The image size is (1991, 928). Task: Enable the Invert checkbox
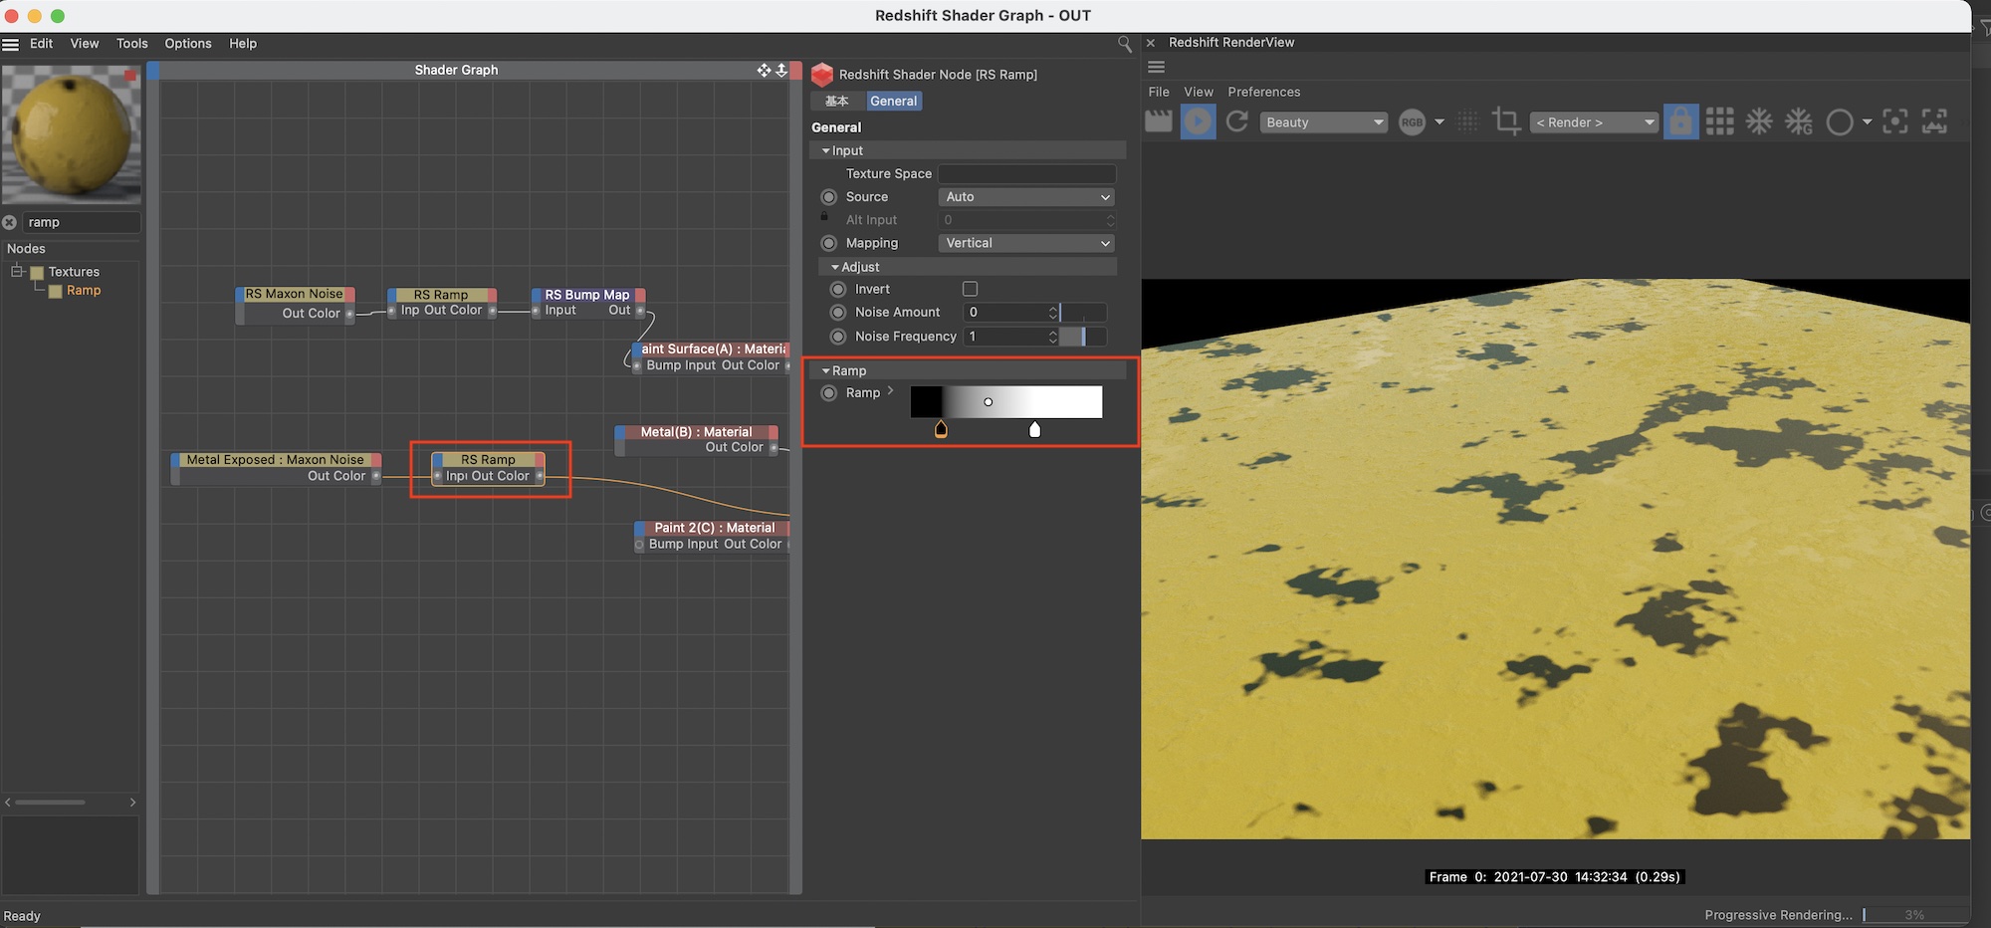[970, 289]
